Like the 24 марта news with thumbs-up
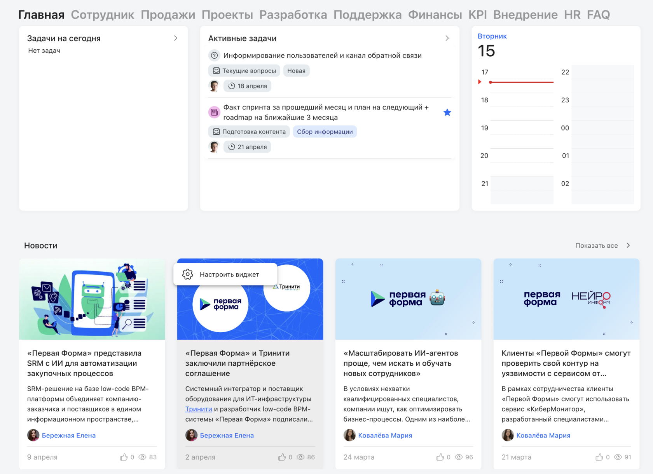653x474 pixels. click(440, 457)
